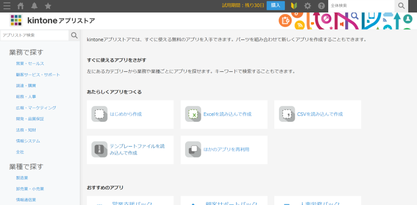The image size is (417, 205).
Task: Select 開発・品質保証 category
Action: tap(30, 119)
